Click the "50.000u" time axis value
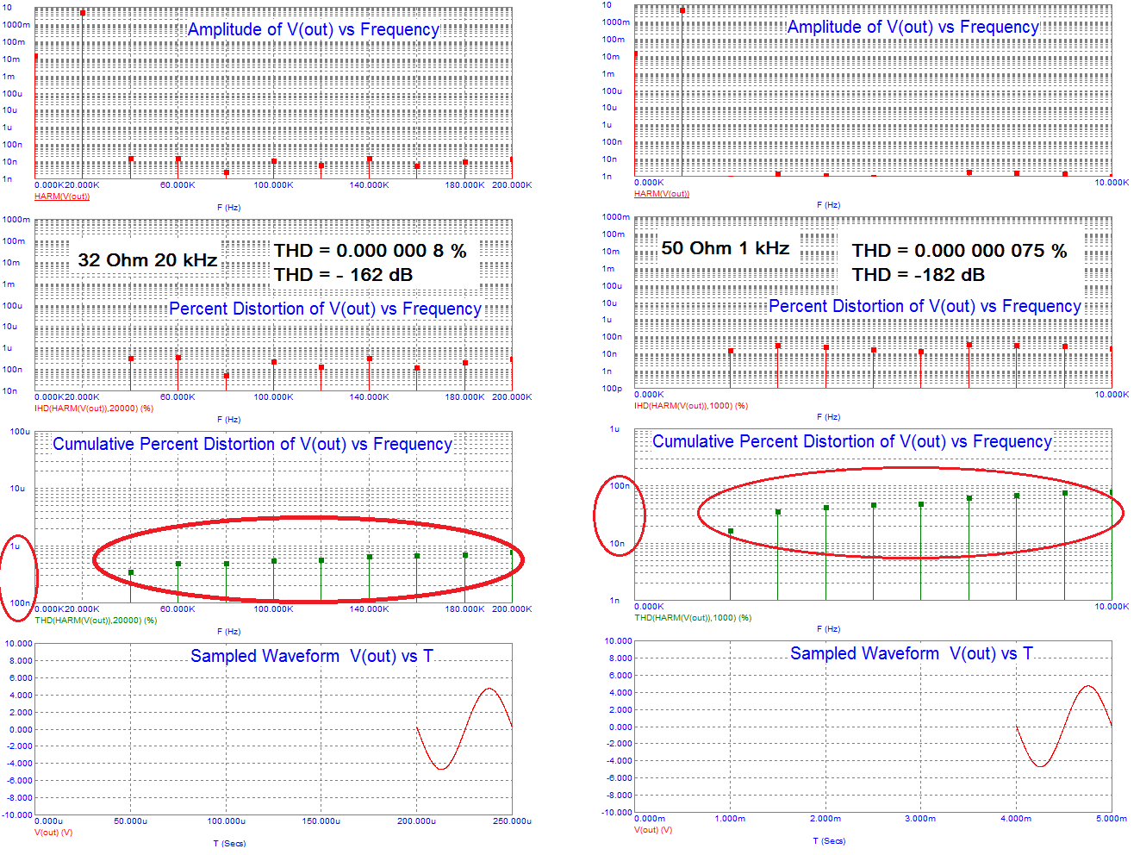Viewport: 1140px width, 855px height. point(130,821)
